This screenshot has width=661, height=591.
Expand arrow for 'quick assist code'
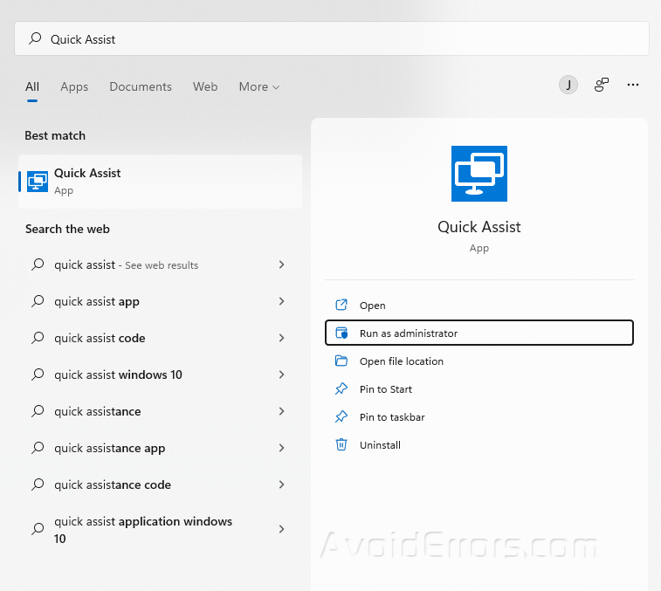point(281,338)
